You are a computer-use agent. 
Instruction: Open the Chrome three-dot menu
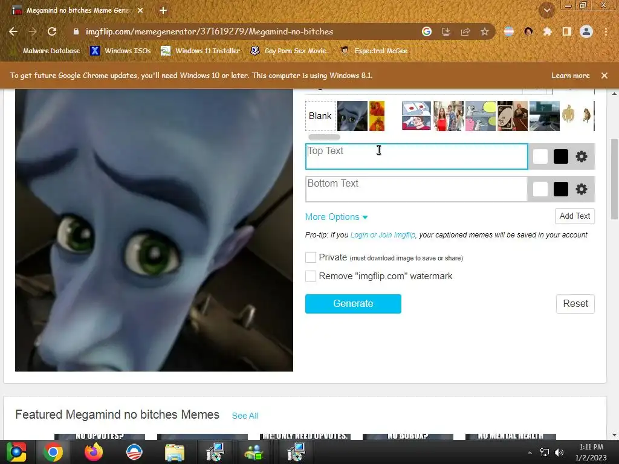click(x=606, y=31)
